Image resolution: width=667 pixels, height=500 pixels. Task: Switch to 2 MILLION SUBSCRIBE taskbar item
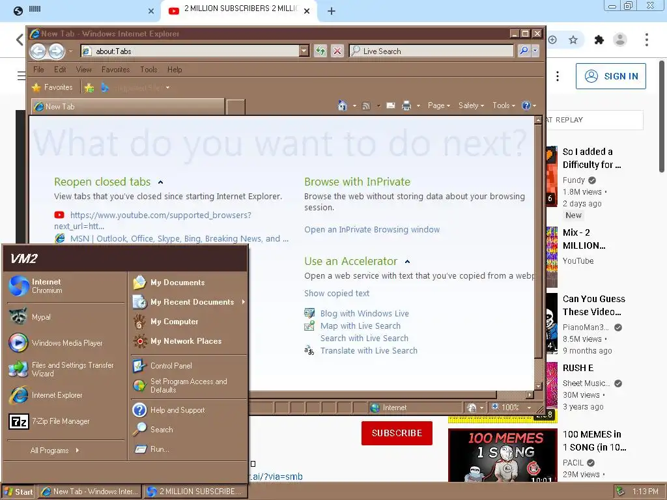[195, 492]
